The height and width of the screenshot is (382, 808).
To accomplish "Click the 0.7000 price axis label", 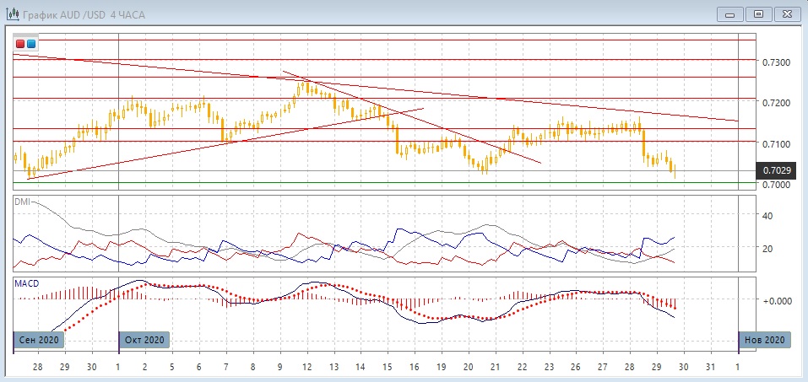I will (776, 184).
